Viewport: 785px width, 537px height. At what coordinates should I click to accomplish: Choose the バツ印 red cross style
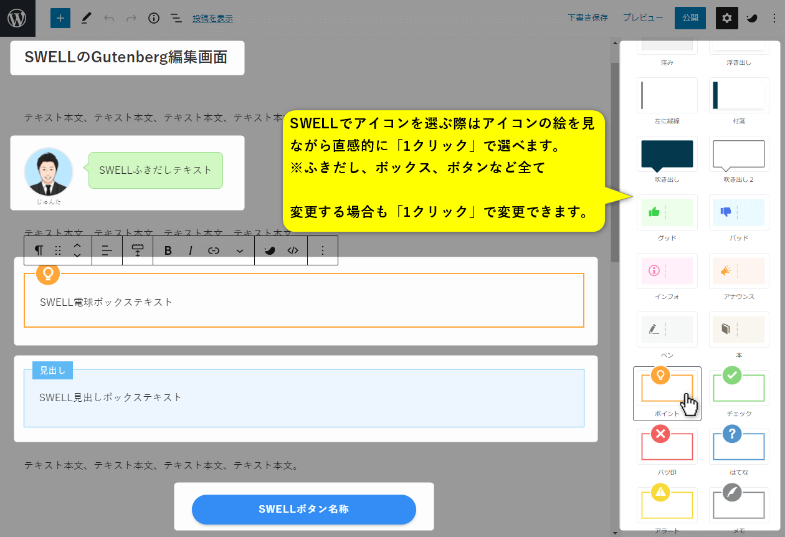pyautogui.click(x=667, y=452)
